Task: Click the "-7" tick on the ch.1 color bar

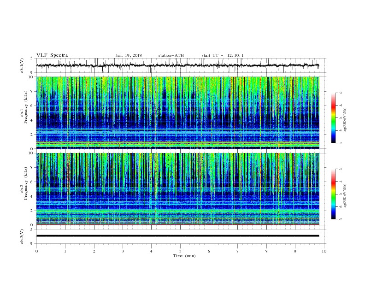Action: (340, 143)
